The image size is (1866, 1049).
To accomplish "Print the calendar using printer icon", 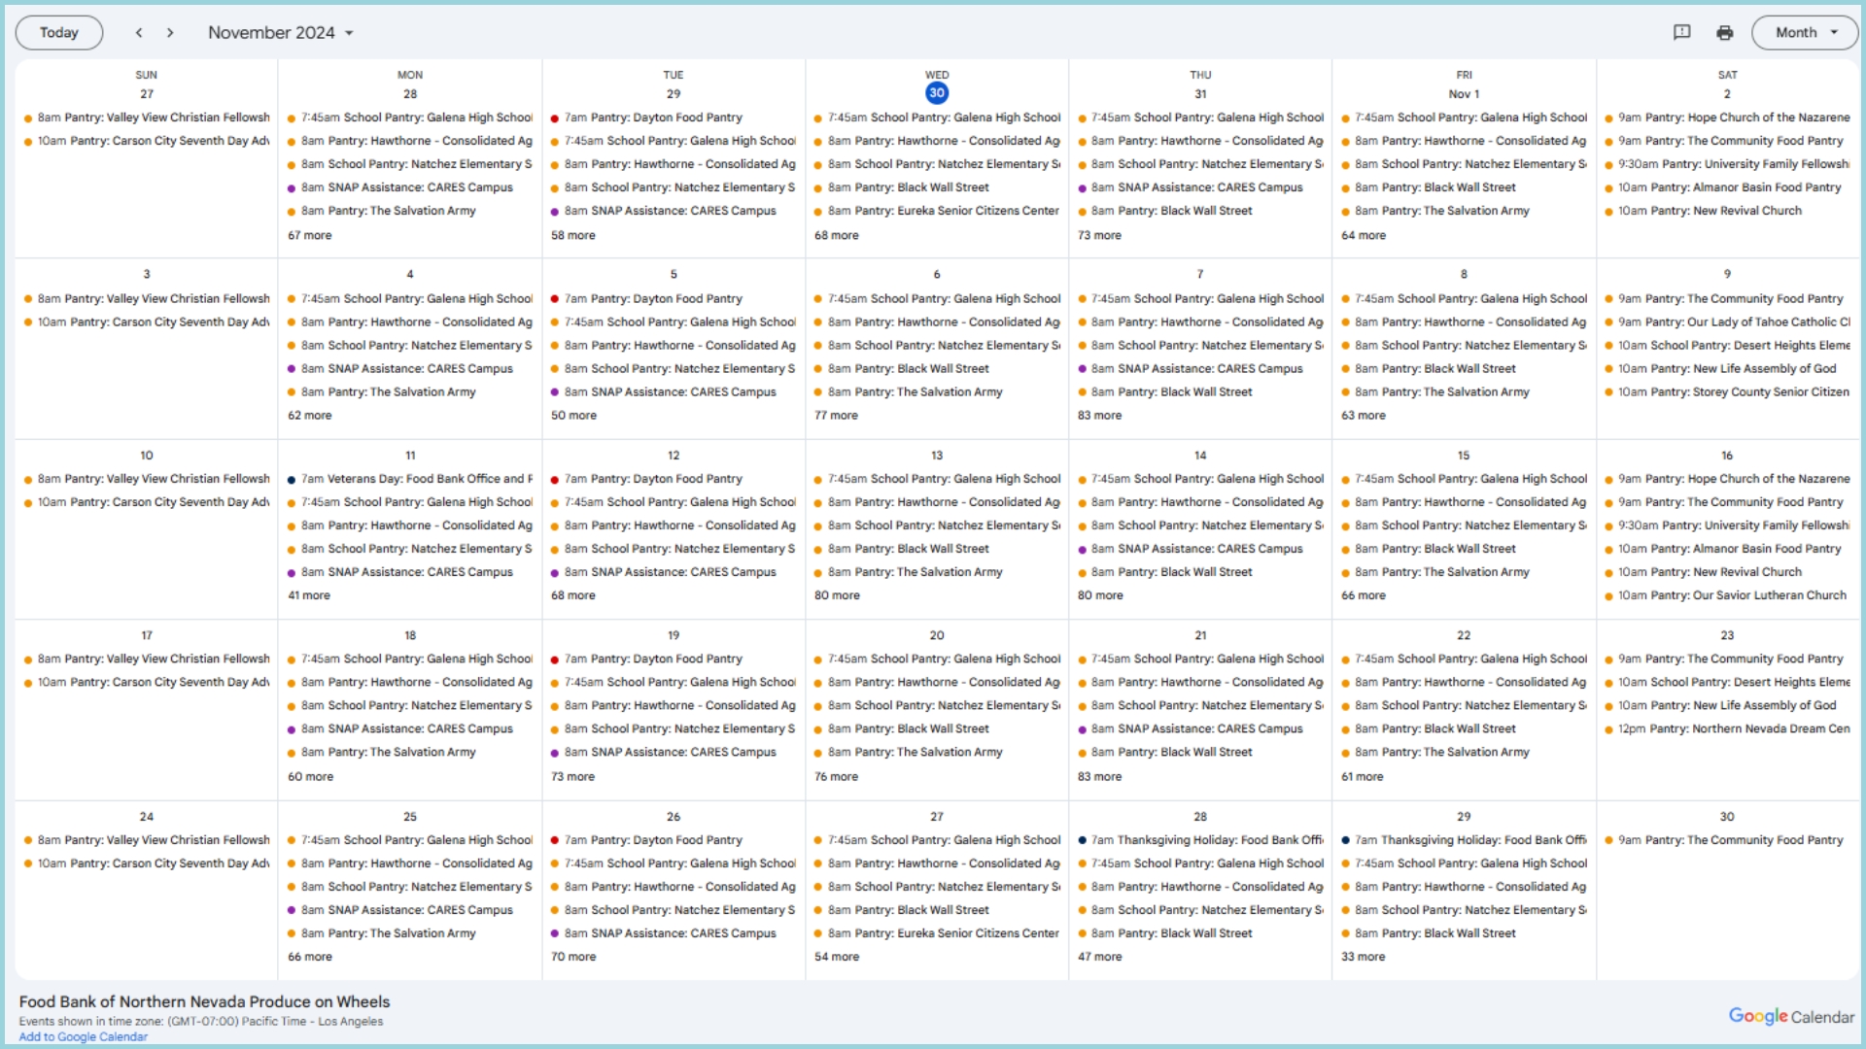I will (1724, 33).
